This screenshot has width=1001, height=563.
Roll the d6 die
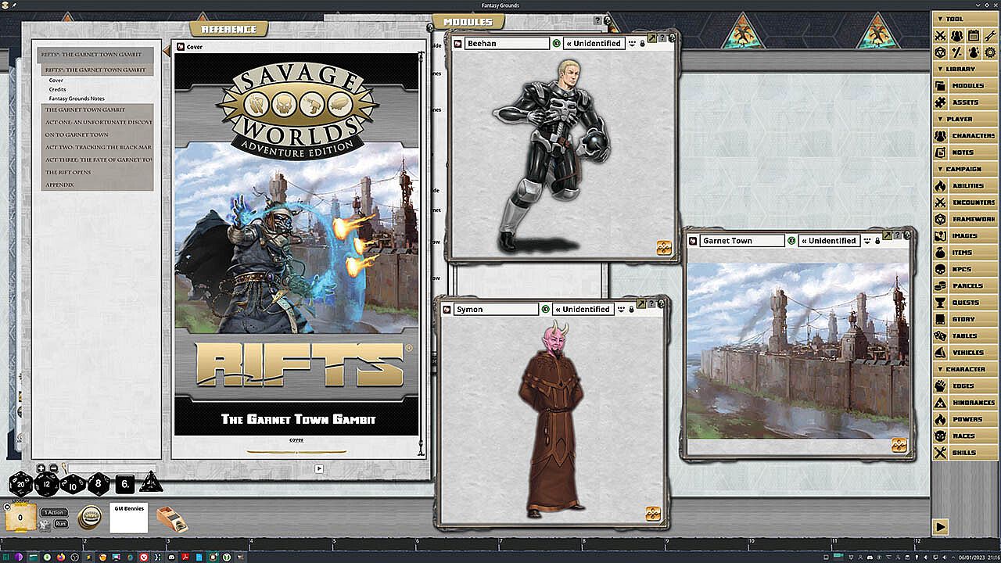(126, 485)
